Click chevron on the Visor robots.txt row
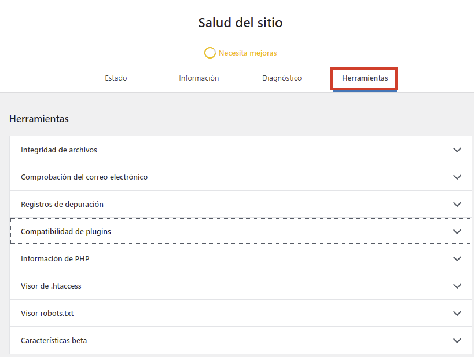Image resolution: width=474 pixels, height=357 pixels. (457, 314)
